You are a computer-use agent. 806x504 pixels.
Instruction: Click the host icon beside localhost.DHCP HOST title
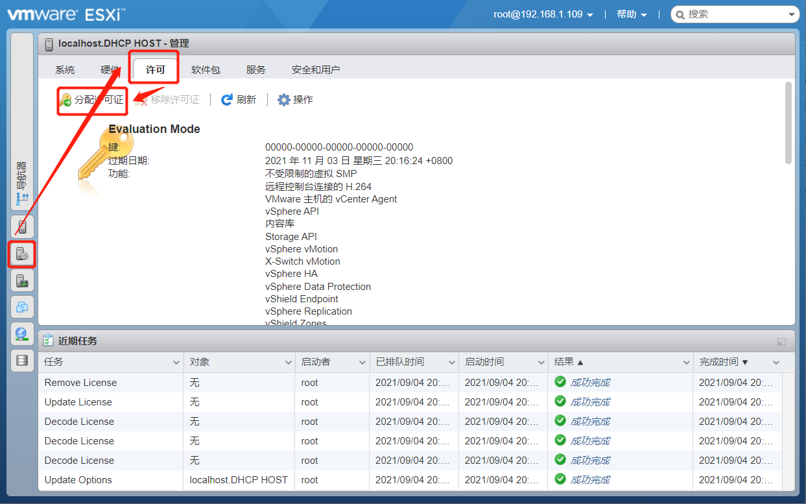49,44
